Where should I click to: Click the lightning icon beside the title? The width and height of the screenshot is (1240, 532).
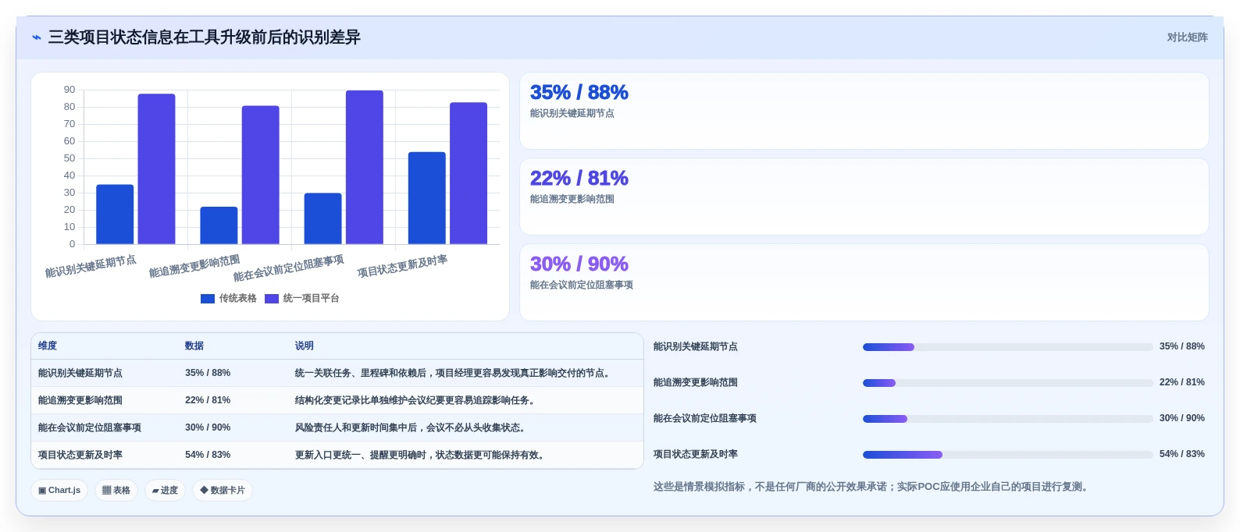coord(37,37)
